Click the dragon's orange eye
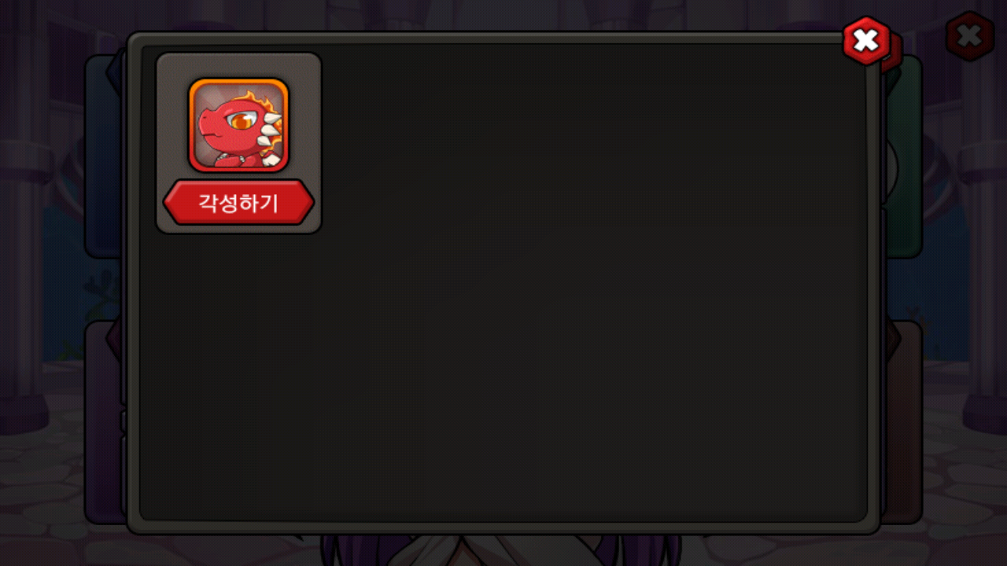 tap(240, 122)
